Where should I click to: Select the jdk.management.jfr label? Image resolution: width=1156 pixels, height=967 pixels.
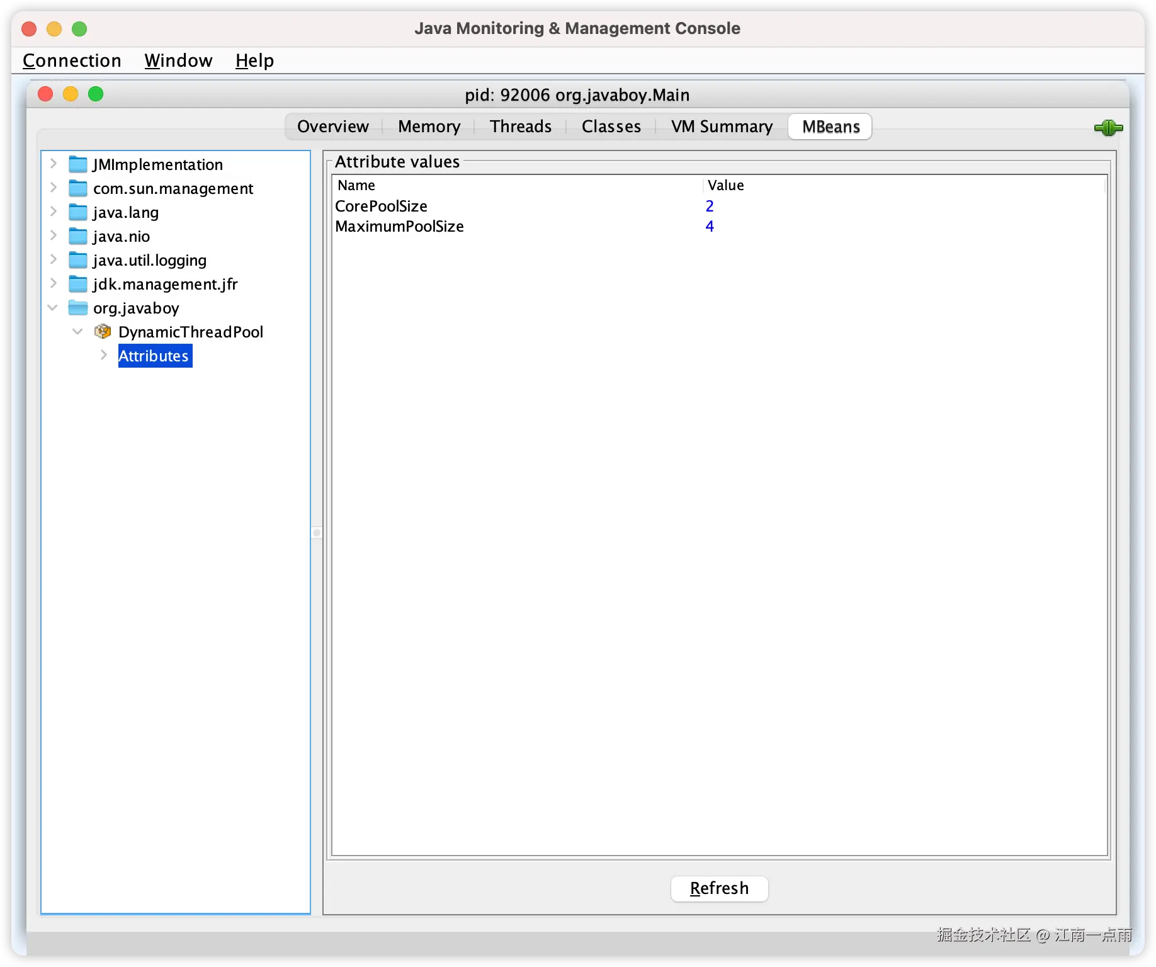166,284
